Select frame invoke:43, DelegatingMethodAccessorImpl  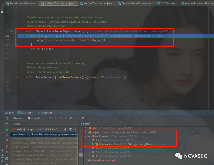click(44, 159)
